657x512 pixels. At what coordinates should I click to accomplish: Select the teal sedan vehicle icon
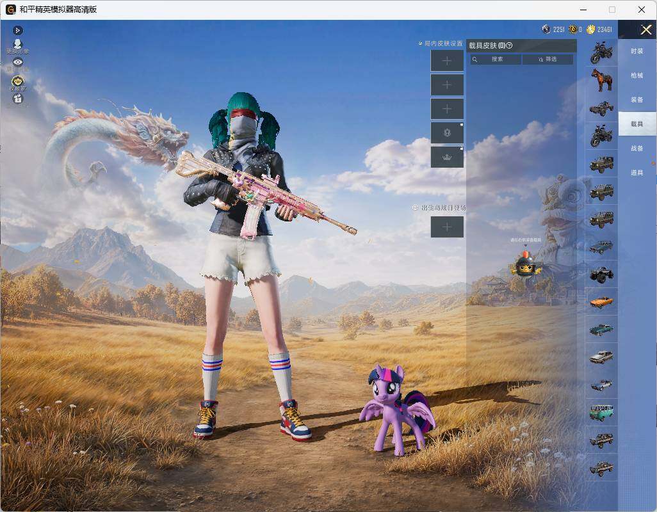[602, 330]
